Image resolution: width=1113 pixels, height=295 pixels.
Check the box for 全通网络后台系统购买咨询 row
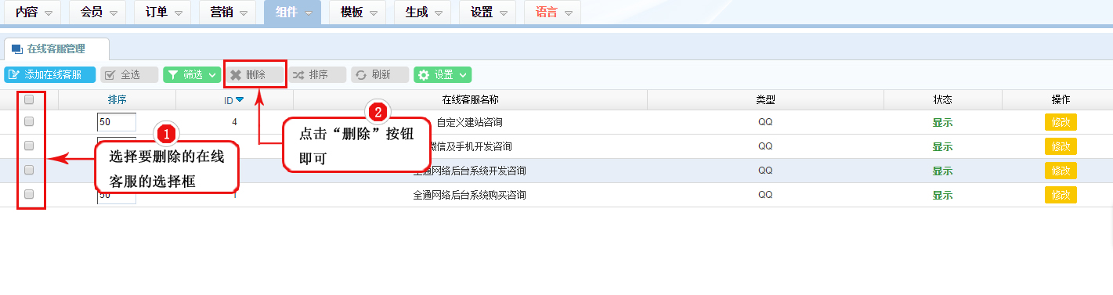[x=29, y=194]
